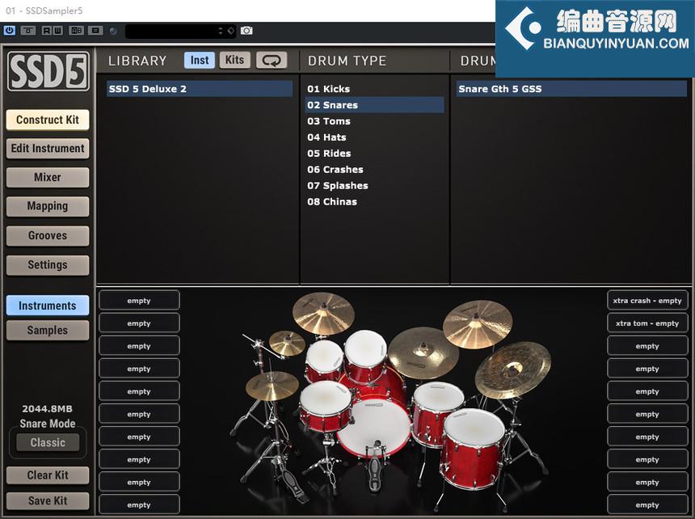Screen dimensions: 695x519
Task: Enable Read automation R button
Action: (47, 31)
